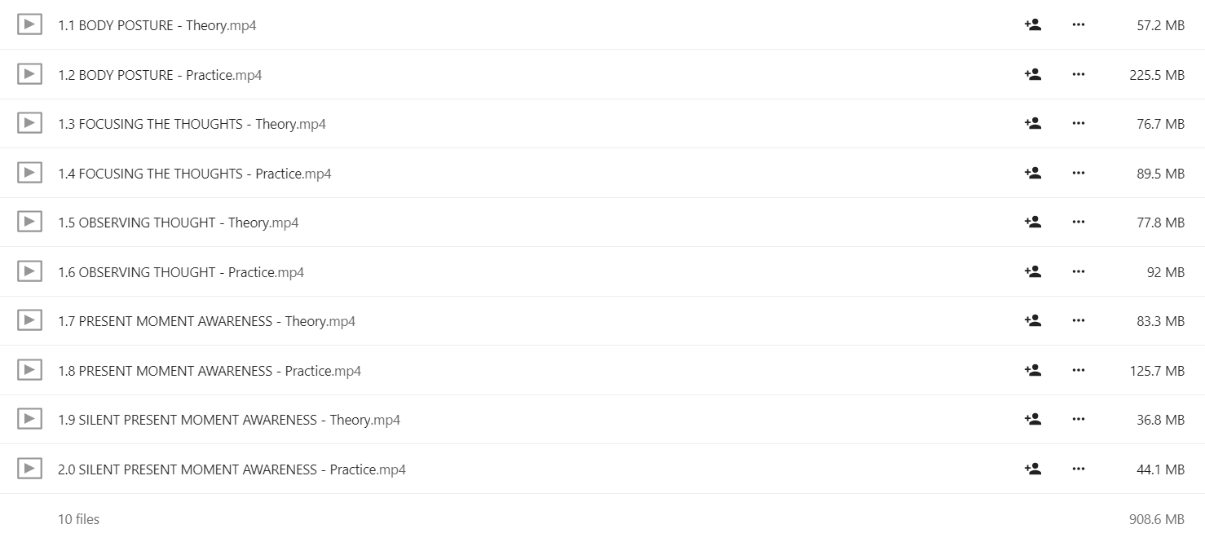The image size is (1205, 542).
Task: Click the 1.8 PRESENT MOMENT AWARENESS - Practice.mp4 file name
Action: 210,371
